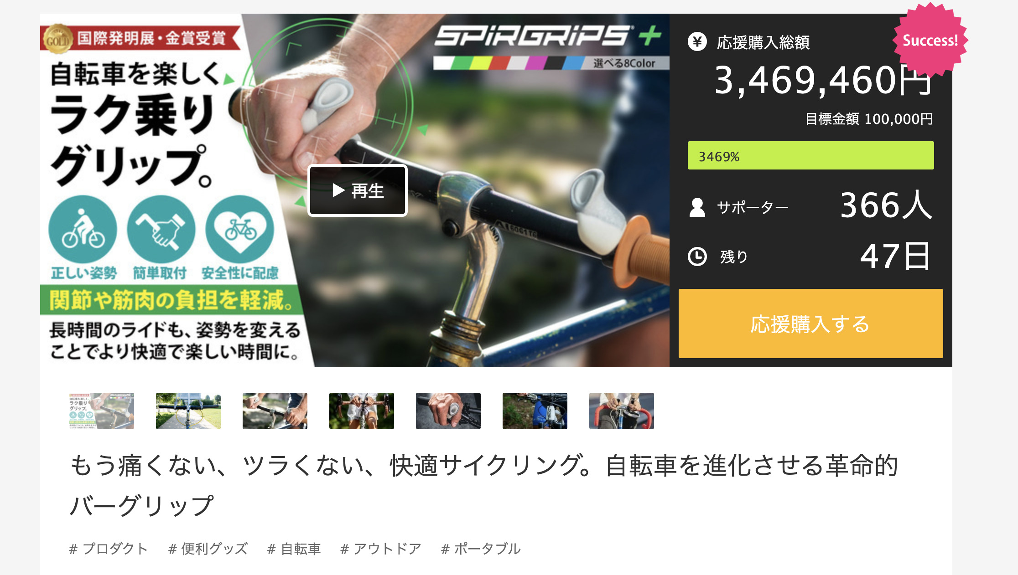1018x575 pixels.
Task: Select the thumbnail of hand on gray grip
Action: (x=448, y=411)
